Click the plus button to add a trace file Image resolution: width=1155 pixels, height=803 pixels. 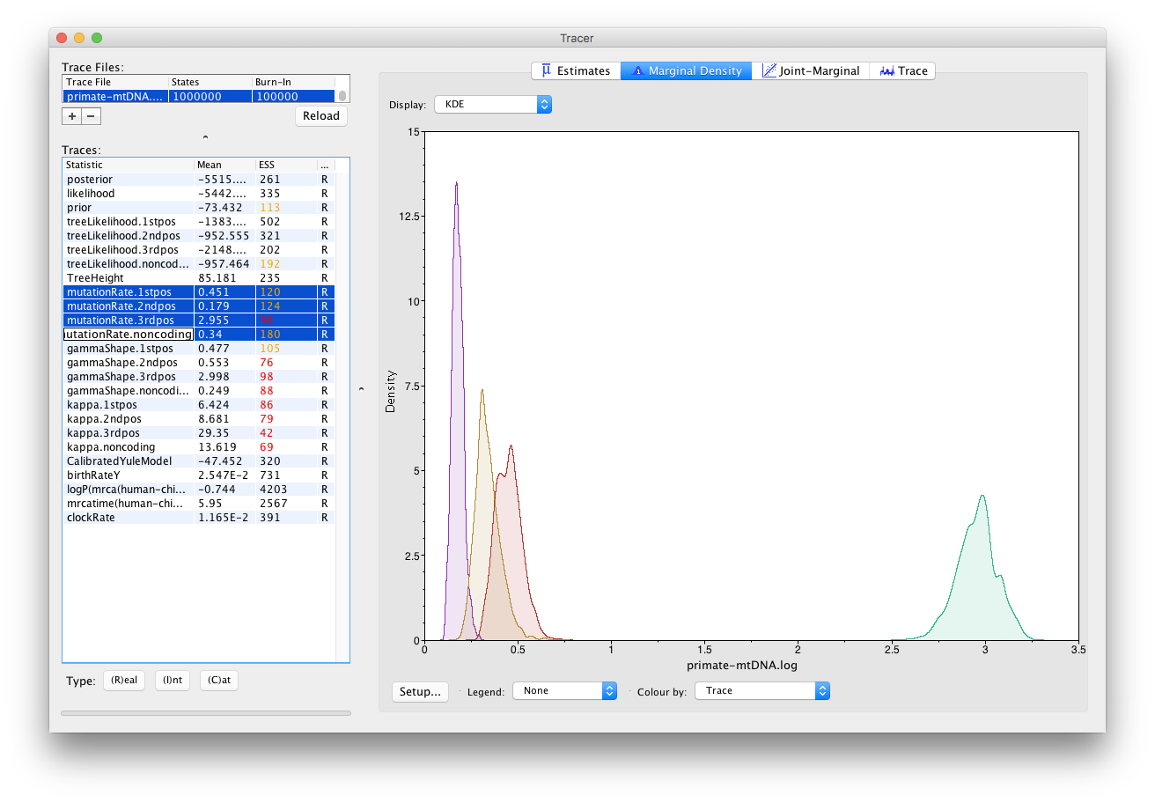point(71,116)
